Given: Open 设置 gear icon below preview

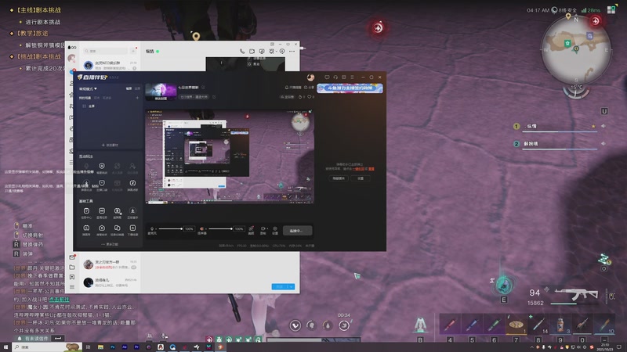Looking at the screenshot, I should pos(275,230).
